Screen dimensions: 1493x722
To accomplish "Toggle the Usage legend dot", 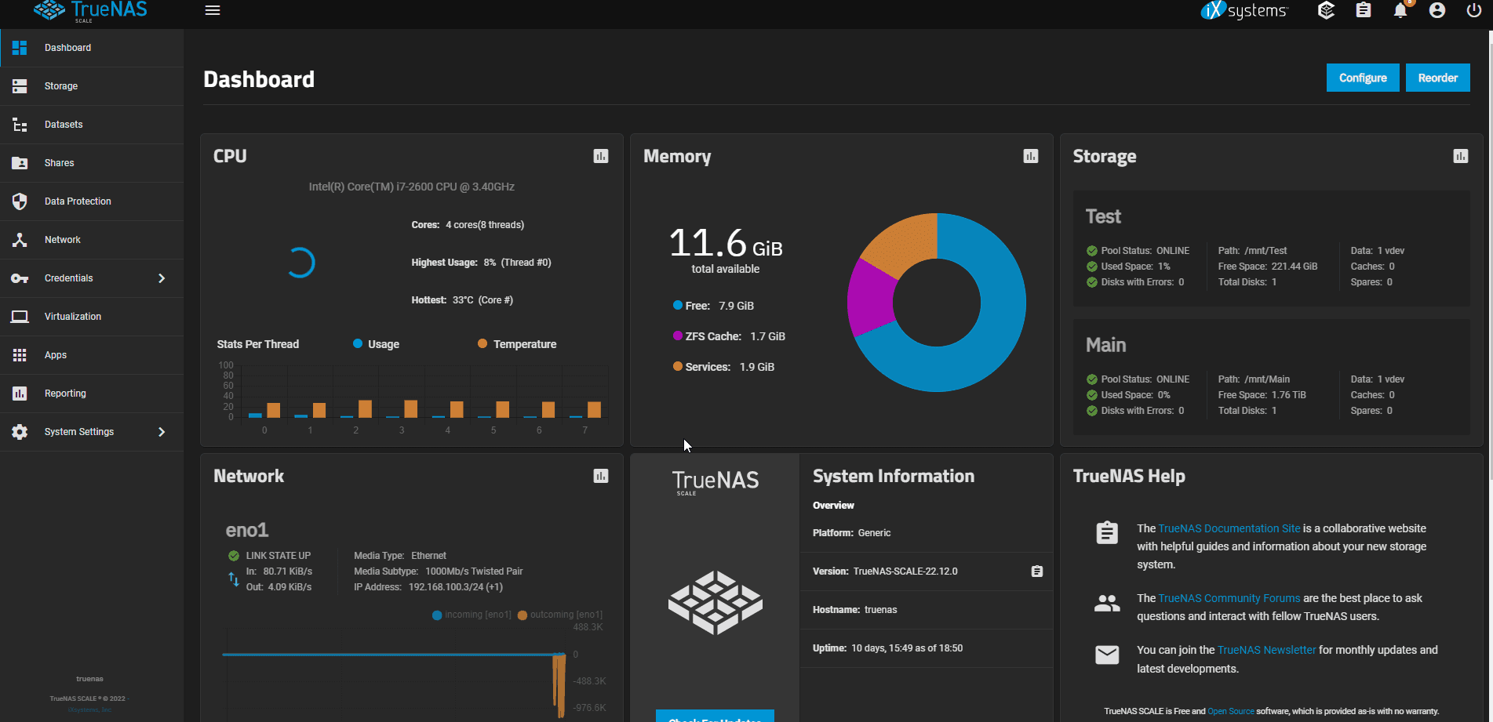I will pyautogui.click(x=358, y=343).
